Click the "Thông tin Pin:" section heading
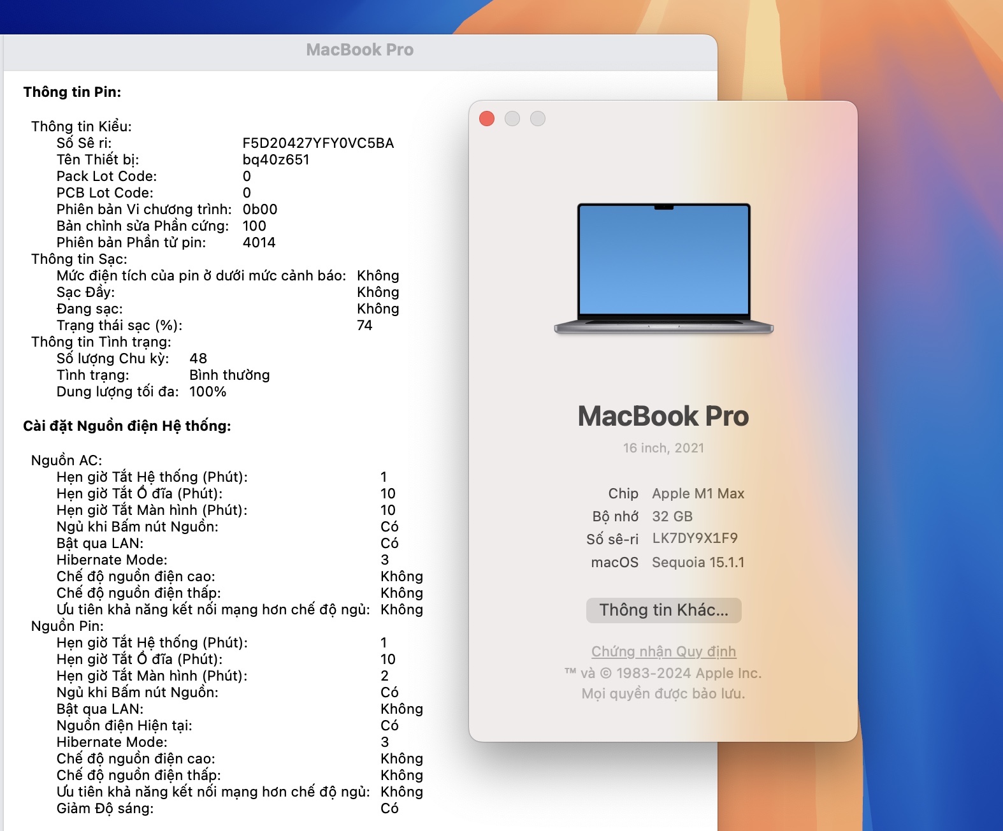Screen dimensions: 1003x831 (72, 92)
